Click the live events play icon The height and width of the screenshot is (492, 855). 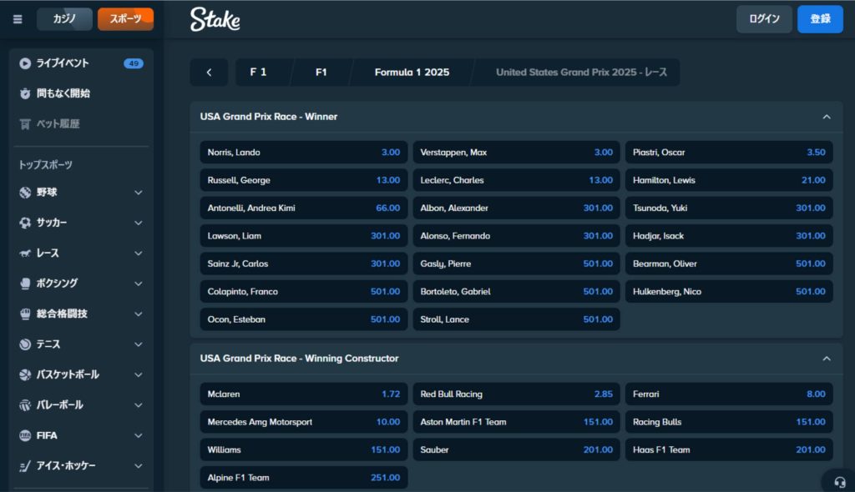pyautogui.click(x=25, y=63)
